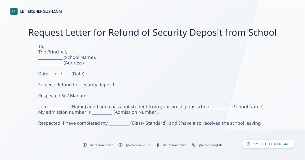The height and width of the screenshot is (160, 305).
Task: Click the document icon in Sample Letter Format
Action: click(x=248, y=144)
